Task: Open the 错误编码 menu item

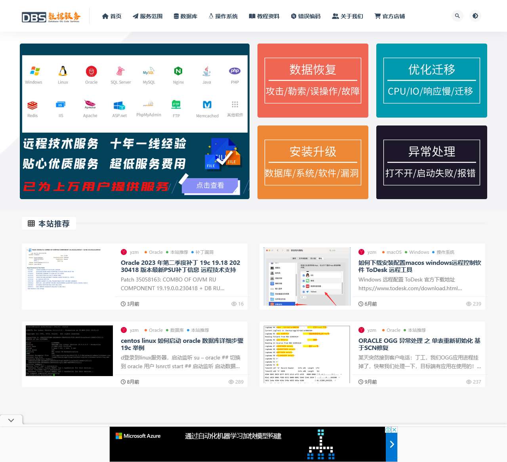Action: point(306,16)
